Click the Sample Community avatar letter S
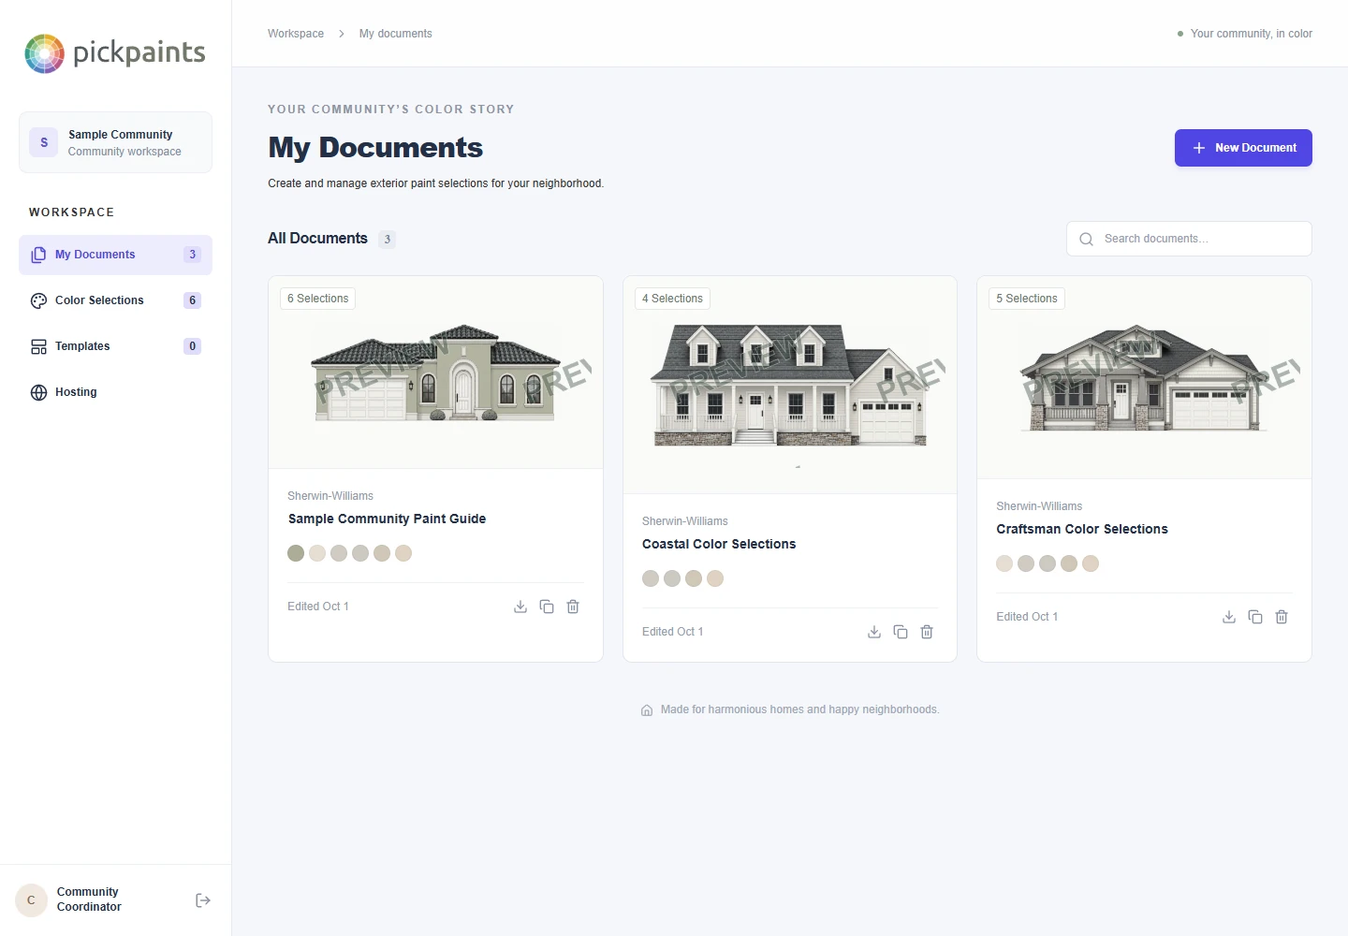The height and width of the screenshot is (936, 1348). click(x=44, y=142)
